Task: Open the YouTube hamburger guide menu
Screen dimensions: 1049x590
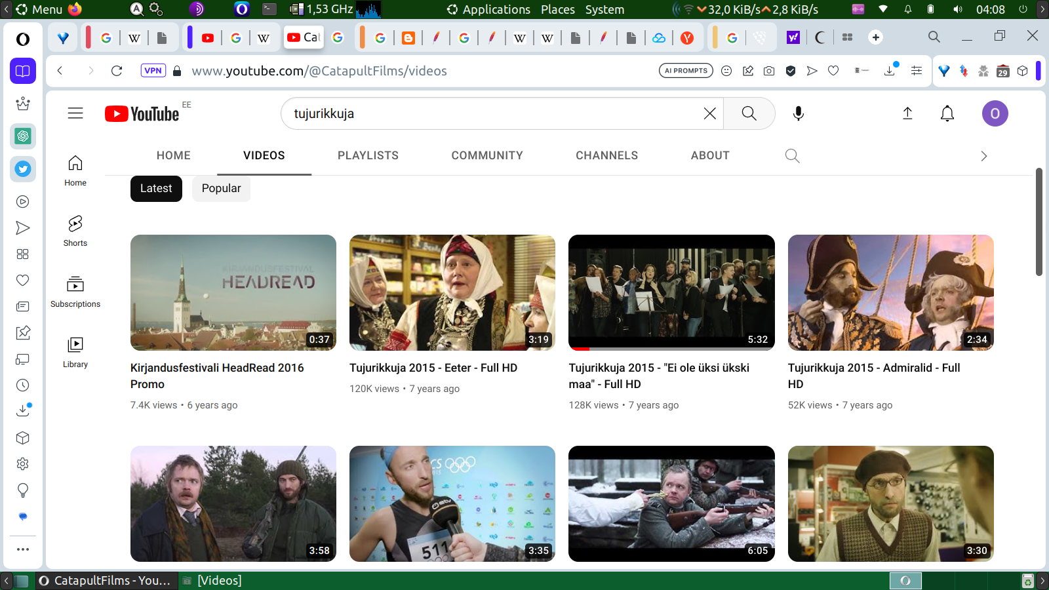Action: (75, 113)
